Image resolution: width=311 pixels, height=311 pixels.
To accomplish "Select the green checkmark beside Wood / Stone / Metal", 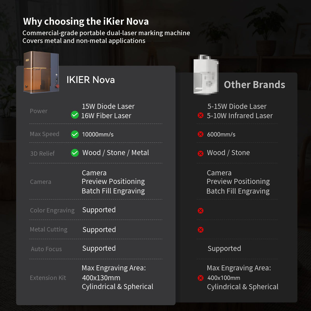I will pyautogui.click(x=75, y=153).
